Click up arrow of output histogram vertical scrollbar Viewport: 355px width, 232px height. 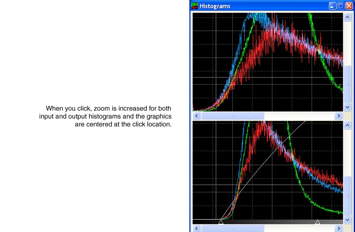point(347,125)
